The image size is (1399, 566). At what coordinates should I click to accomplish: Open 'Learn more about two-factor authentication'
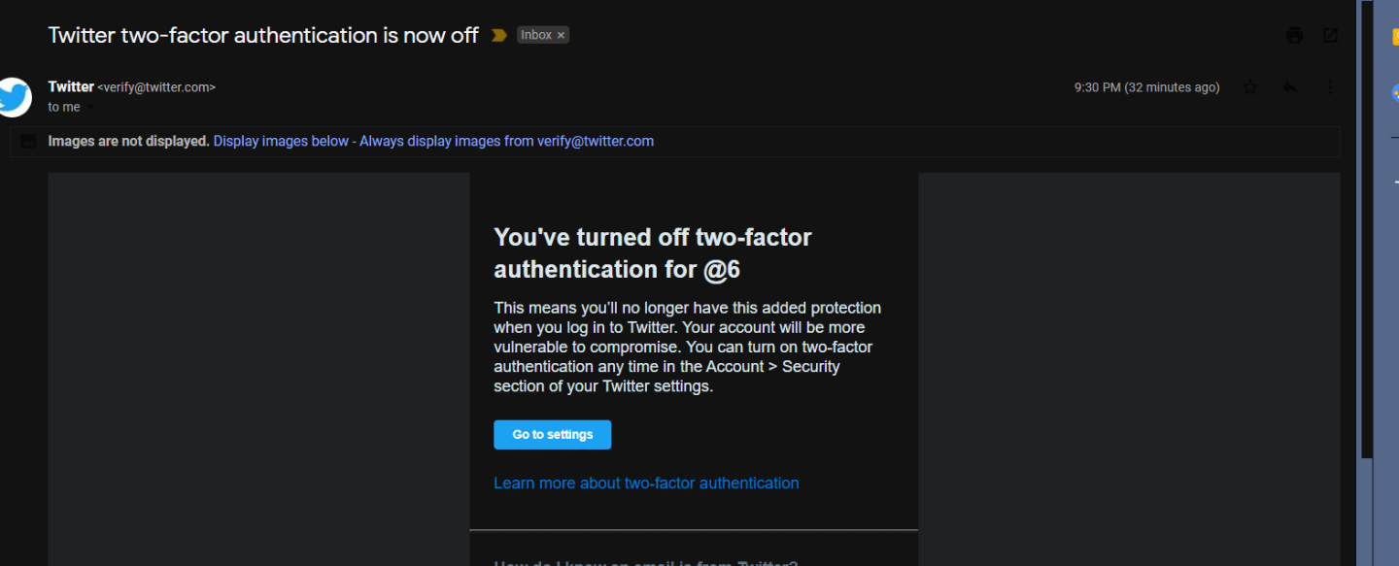(x=646, y=483)
